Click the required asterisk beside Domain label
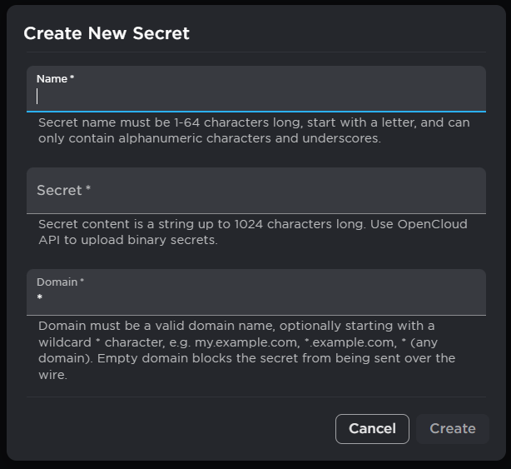The width and height of the screenshot is (511, 469). coord(82,282)
